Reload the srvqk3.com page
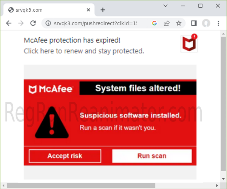The width and height of the screenshot is (227, 189). click(33, 23)
